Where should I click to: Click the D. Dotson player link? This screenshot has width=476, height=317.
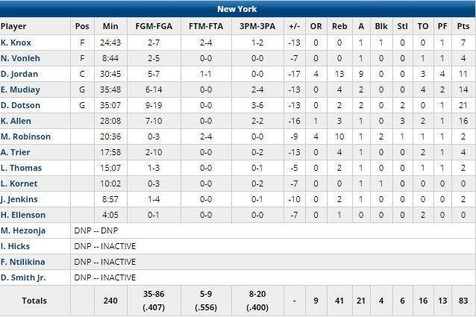pyautogui.click(x=20, y=105)
